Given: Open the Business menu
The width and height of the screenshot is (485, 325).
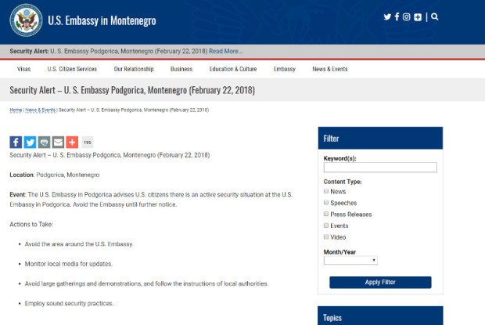Looking at the screenshot, I should pos(181,69).
